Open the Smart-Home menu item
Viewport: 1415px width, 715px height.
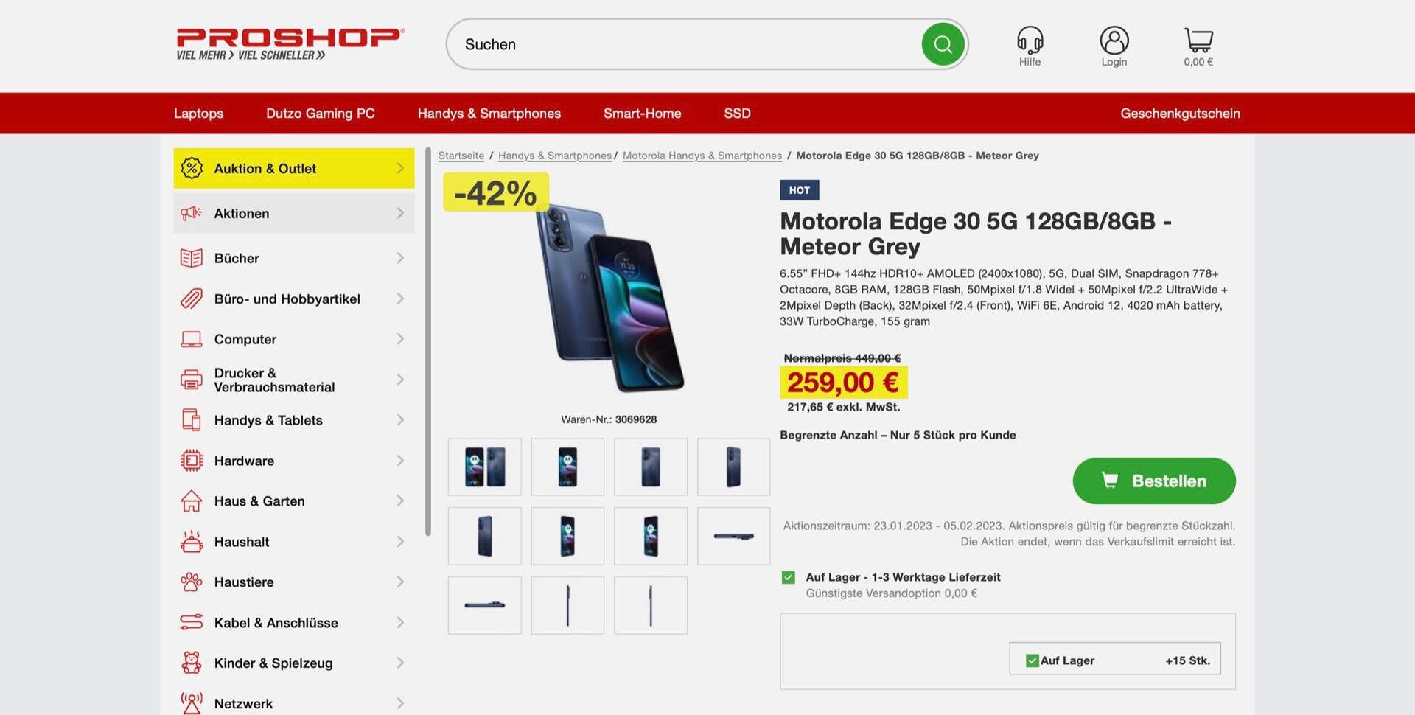642,114
